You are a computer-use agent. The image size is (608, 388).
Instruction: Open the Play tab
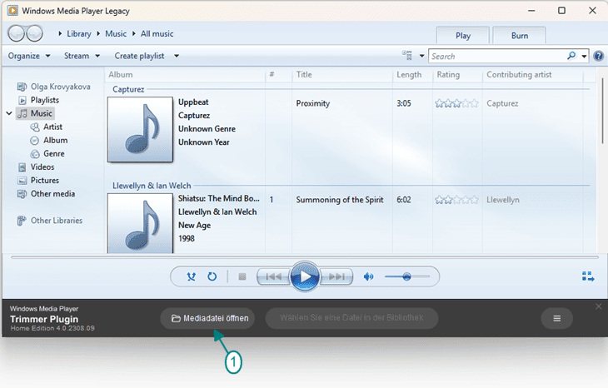[462, 36]
